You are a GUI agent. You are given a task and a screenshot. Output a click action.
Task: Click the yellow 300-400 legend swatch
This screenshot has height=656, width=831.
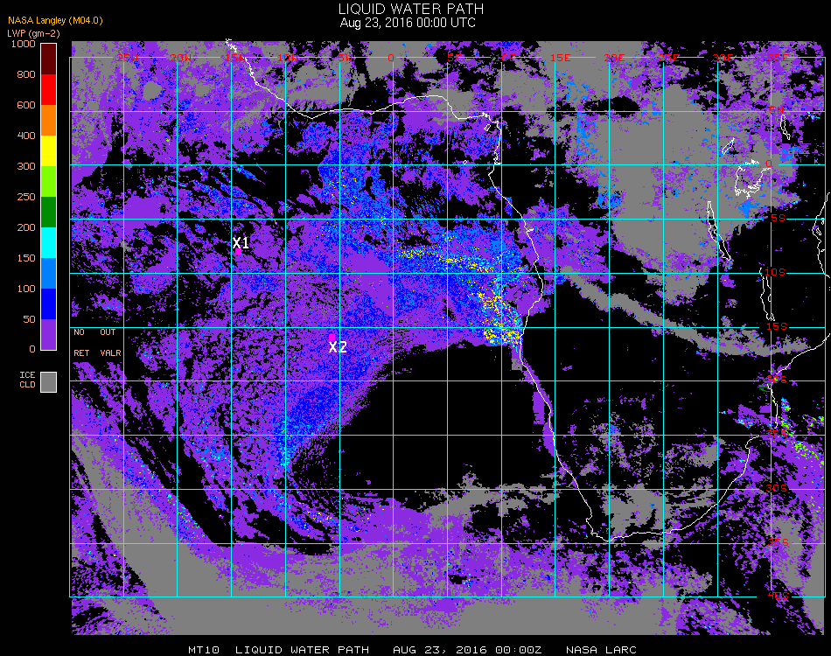coord(49,151)
